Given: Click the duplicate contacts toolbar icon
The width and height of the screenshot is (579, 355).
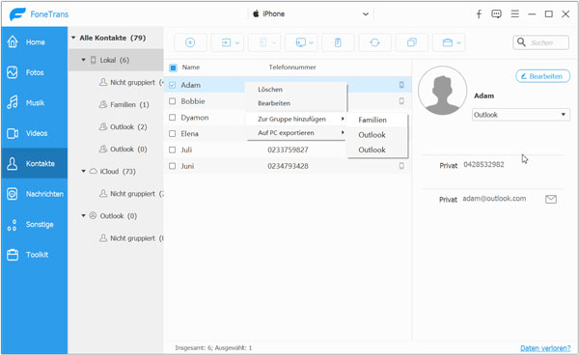Looking at the screenshot, I should 412,42.
